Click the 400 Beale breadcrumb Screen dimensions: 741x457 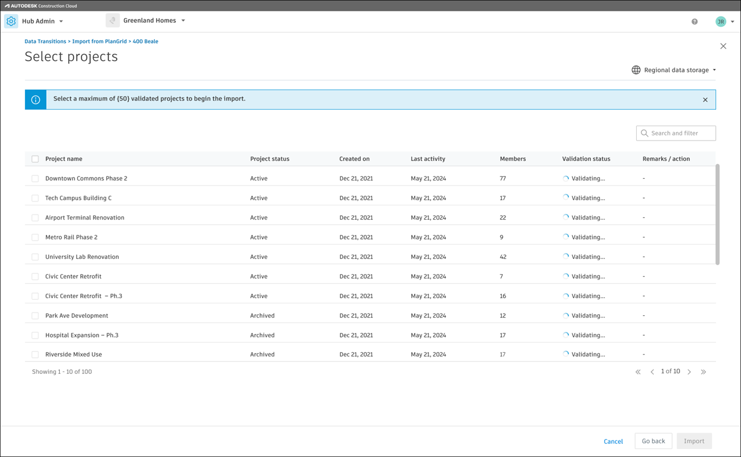tap(145, 42)
